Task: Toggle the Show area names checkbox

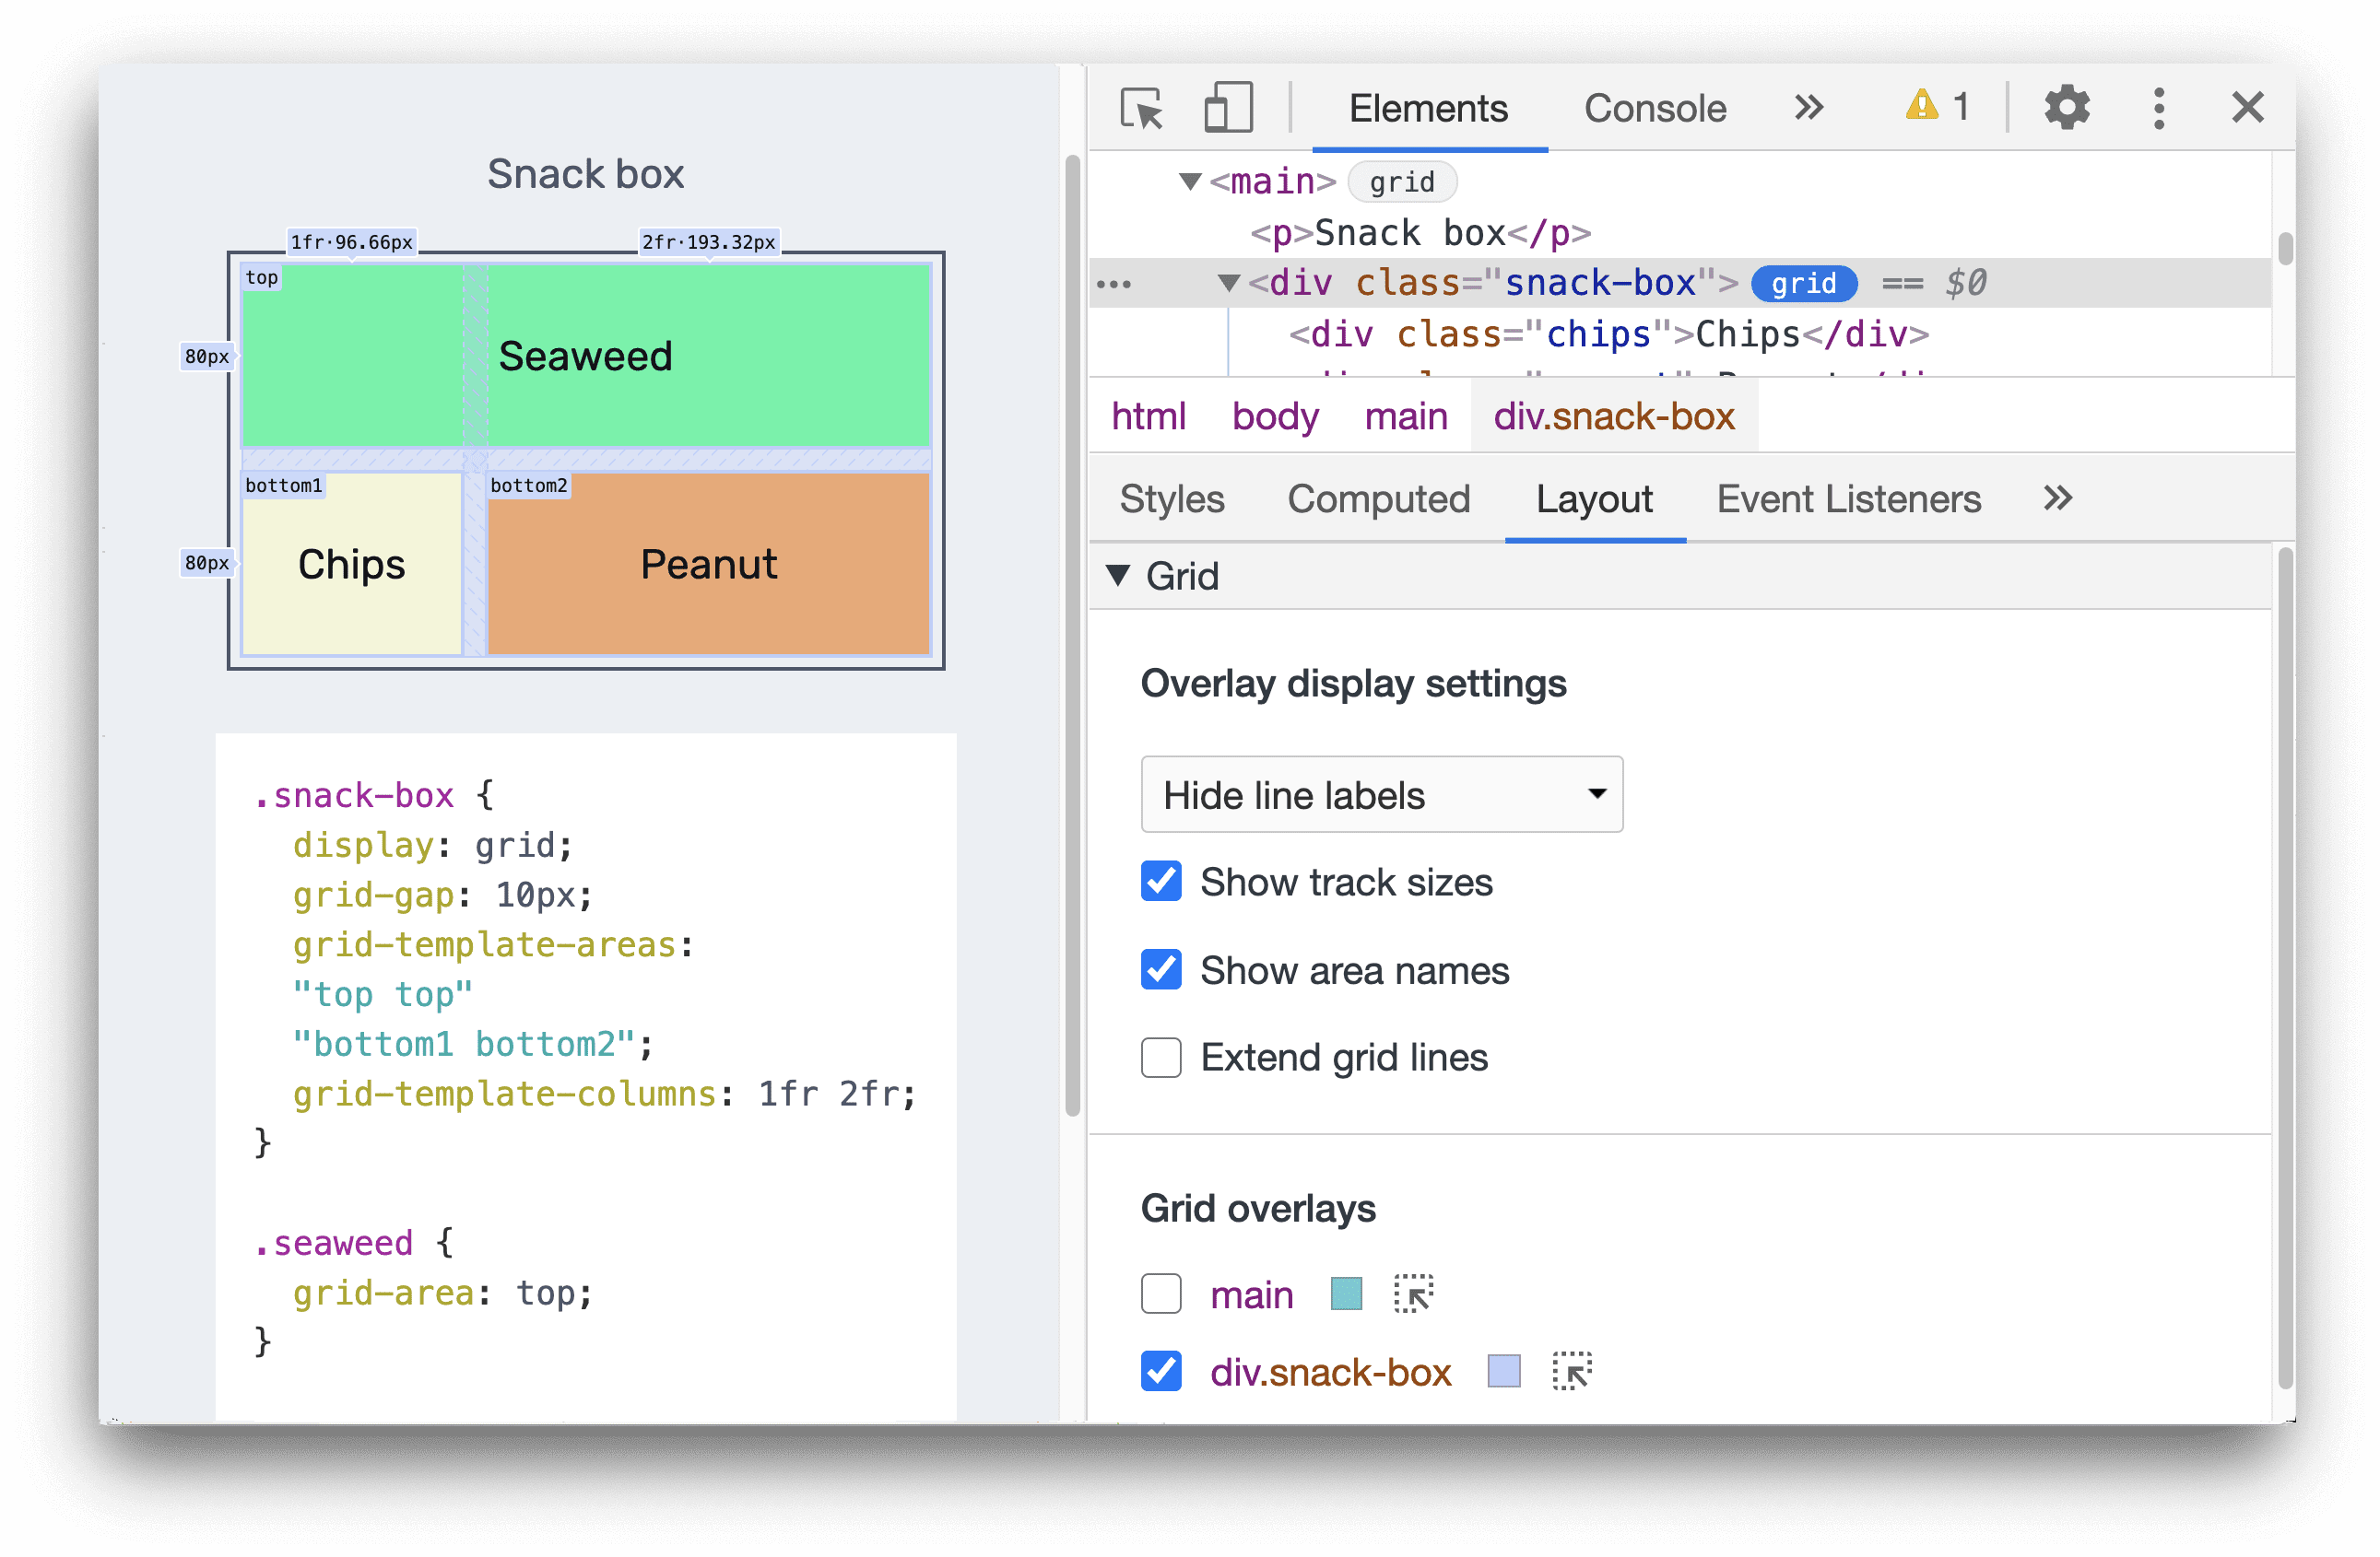Action: point(1160,971)
